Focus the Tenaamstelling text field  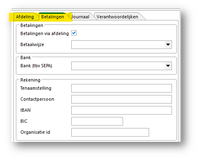tap(121, 88)
